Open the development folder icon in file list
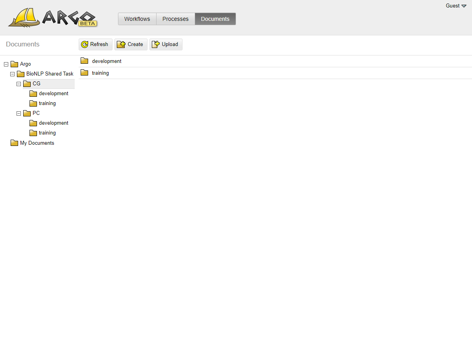This screenshot has width=472, height=354. pos(84,61)
